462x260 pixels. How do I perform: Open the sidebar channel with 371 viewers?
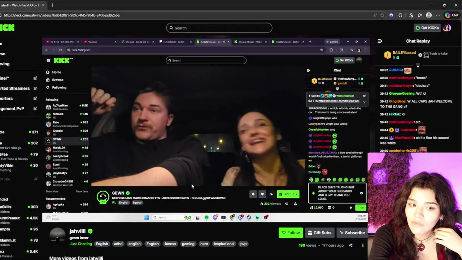pos(19,132)
